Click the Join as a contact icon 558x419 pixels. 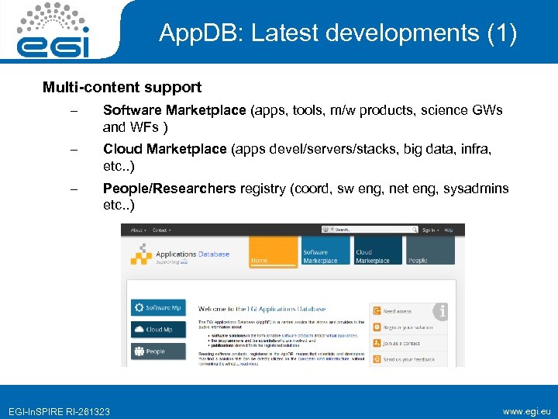click(x=377, y=343)
